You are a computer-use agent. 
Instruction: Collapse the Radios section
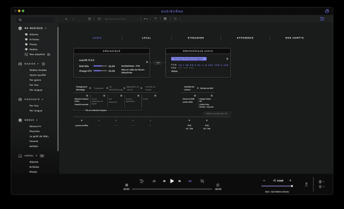tap(38, 64)
